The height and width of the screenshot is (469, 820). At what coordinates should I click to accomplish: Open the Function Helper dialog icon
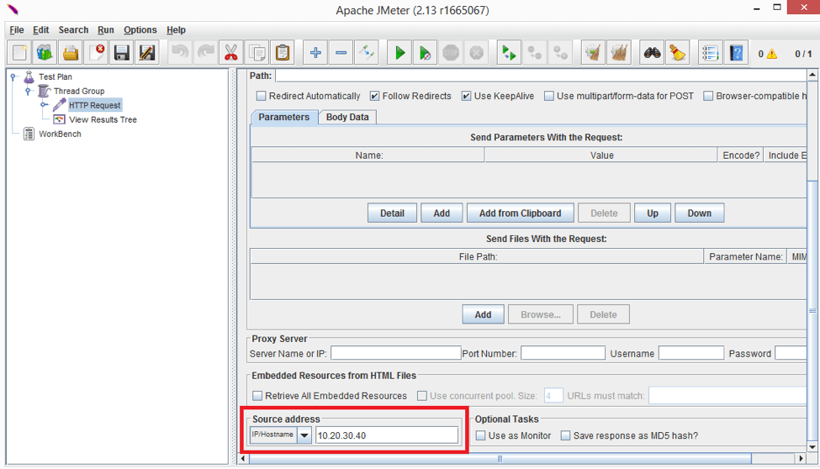click(x=710, y=53)
